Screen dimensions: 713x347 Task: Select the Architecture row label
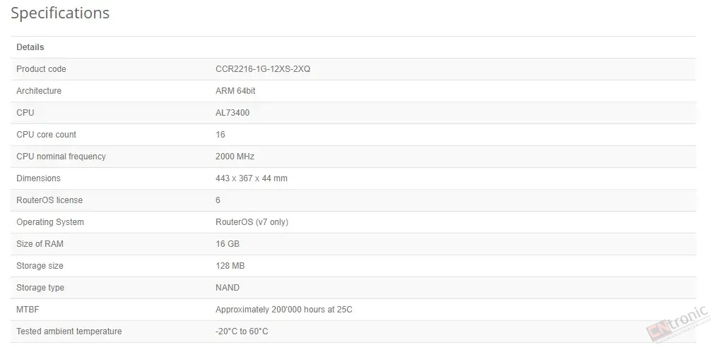[x=39, y=91]
